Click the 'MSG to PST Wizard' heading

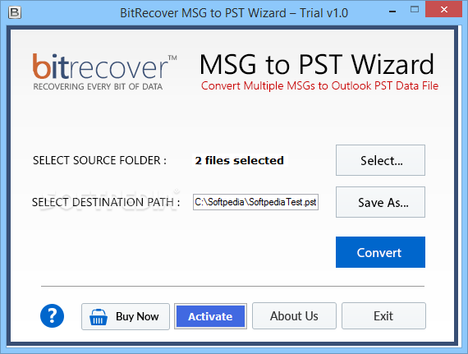[317, 64]
